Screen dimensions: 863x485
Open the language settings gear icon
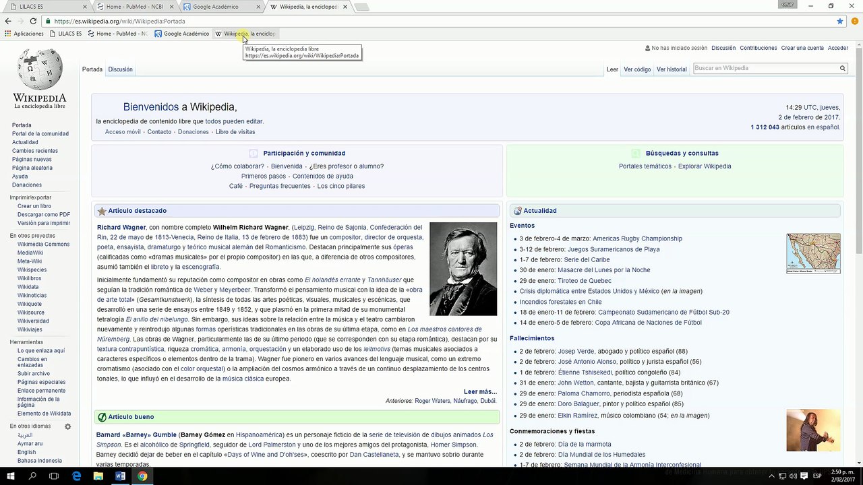coord(67,426)
